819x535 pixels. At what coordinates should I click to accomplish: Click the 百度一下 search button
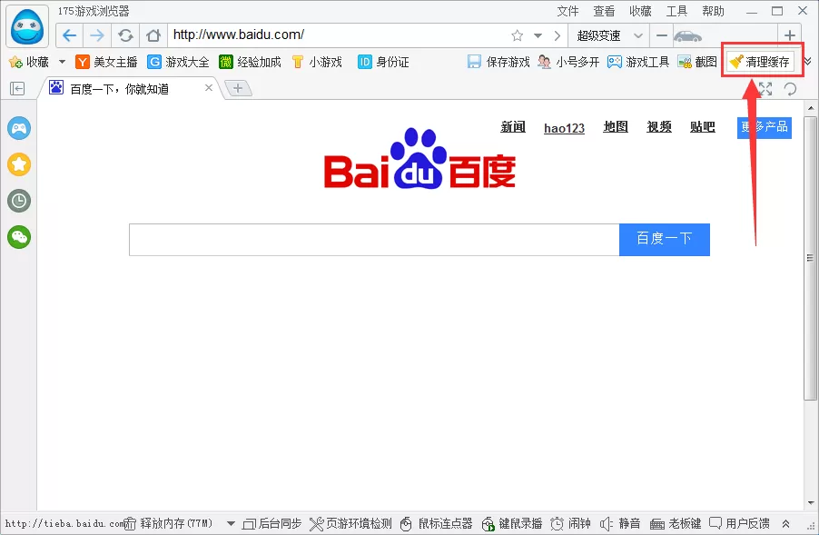(665, 240)
